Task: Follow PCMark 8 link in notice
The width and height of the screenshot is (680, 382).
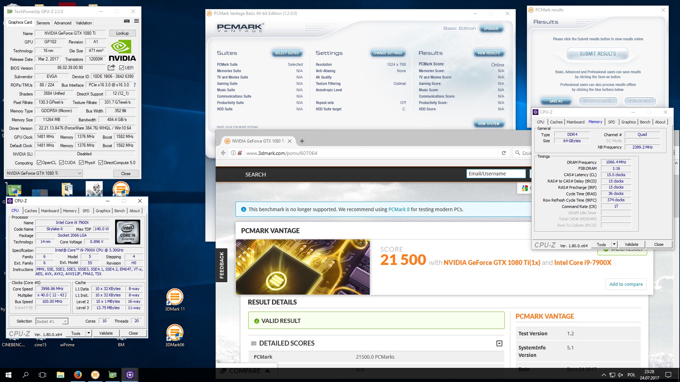Action: 399,209
